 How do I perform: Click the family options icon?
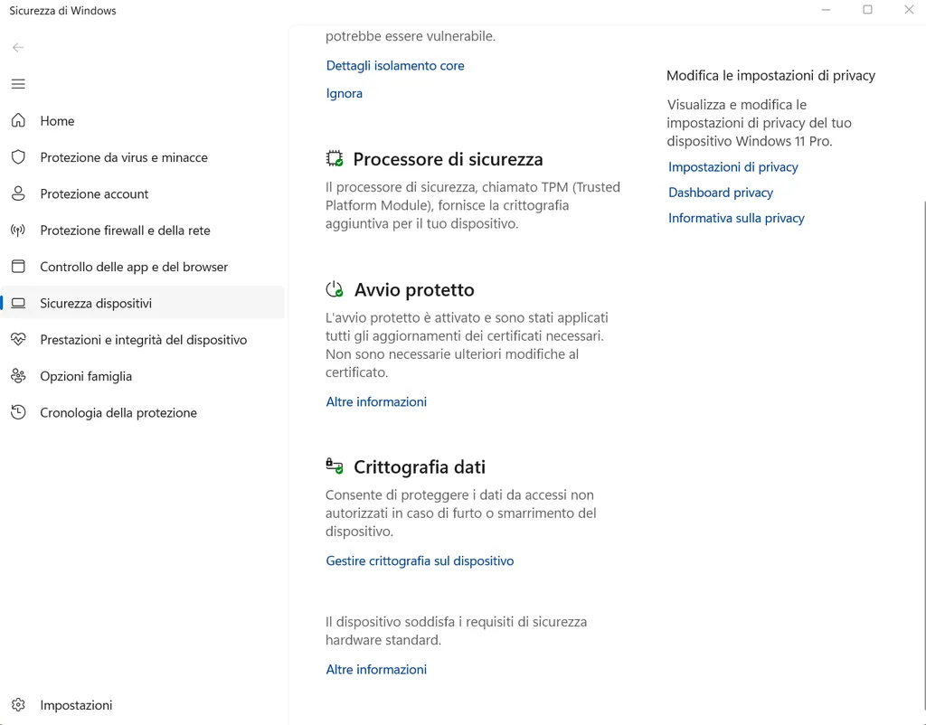[x=18, y=376]
